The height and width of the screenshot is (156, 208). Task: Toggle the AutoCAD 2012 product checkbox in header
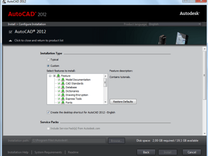(10, 32)
